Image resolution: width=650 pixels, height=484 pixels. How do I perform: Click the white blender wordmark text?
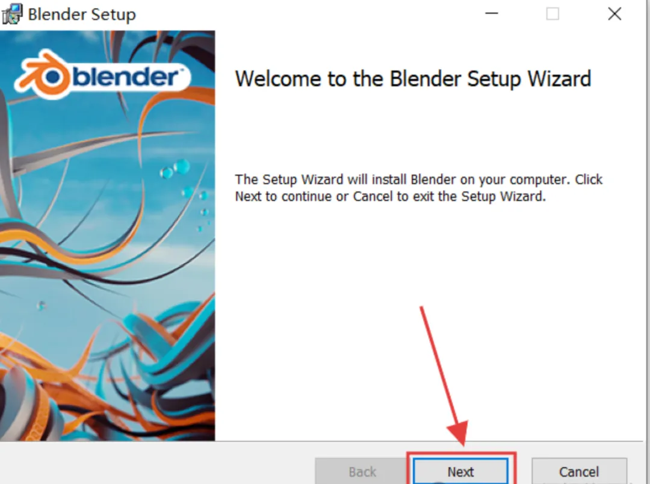coord(126,77)
